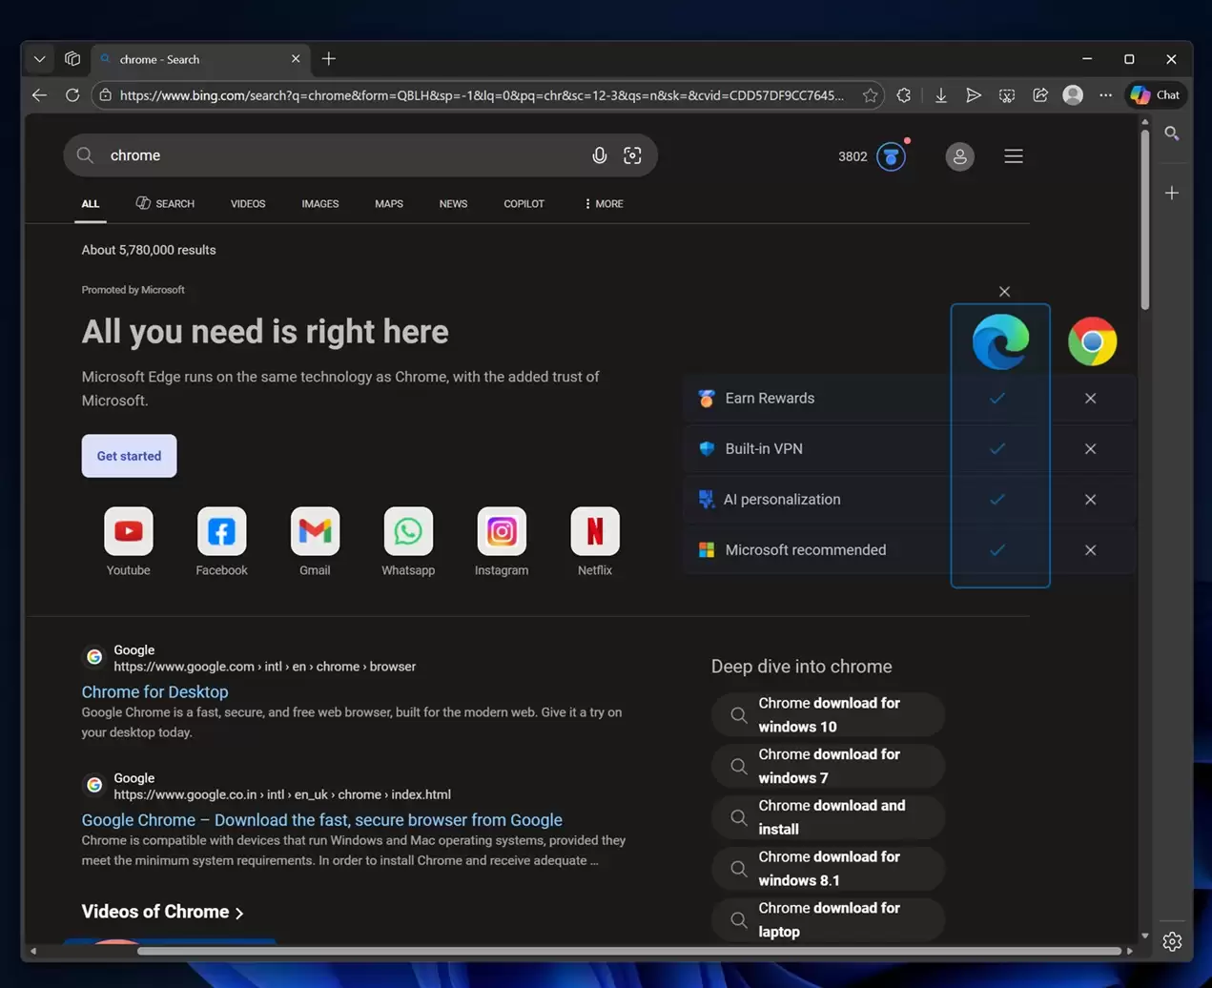Click the Edge profile avatar icon
Image resolution: width=1212 pixels, height=988 pixels.
tap(1072, 94)
